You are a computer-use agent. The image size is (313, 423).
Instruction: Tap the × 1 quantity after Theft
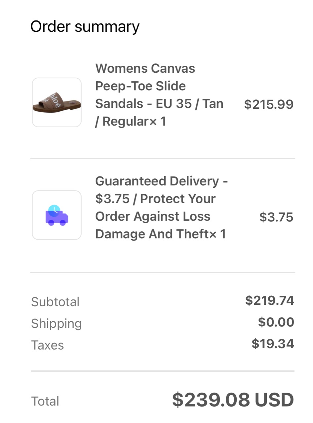click(x=218, y=234)
